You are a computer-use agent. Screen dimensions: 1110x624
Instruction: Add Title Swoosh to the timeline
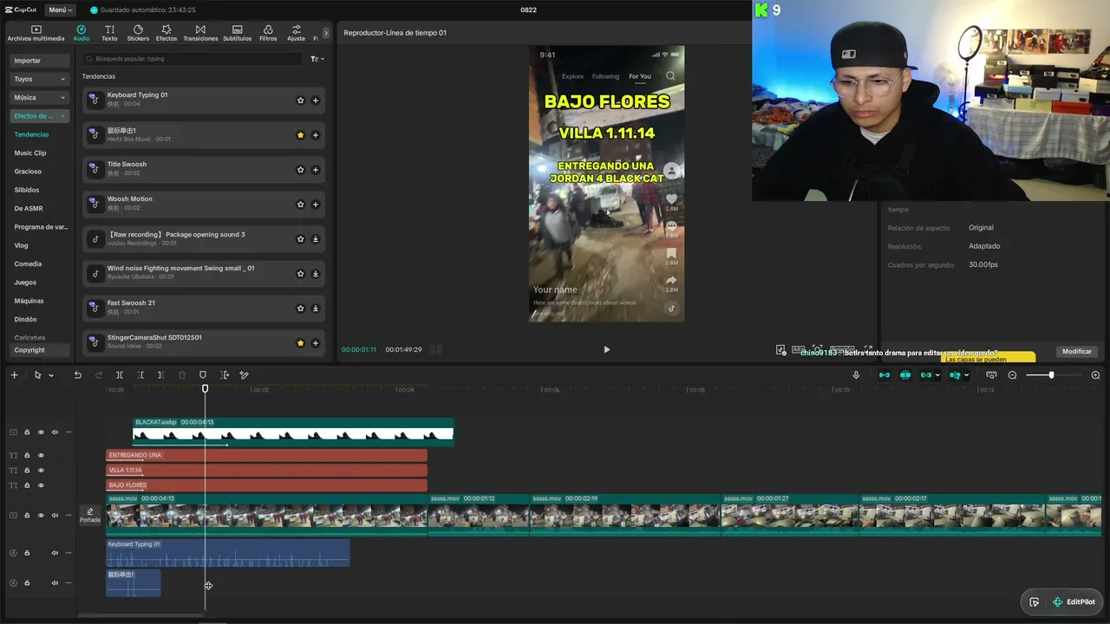tap(316, 170)
